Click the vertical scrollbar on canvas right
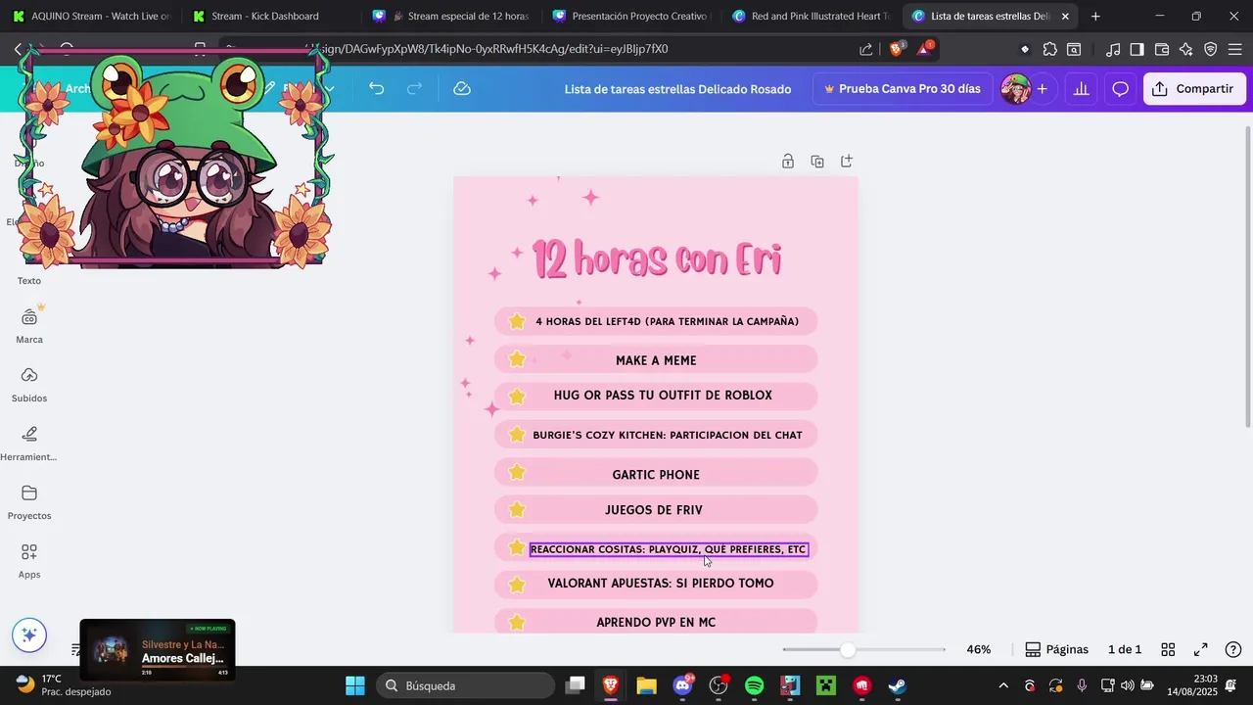Viewport: 1253px width, 705px height. (x=1247, y=276)
